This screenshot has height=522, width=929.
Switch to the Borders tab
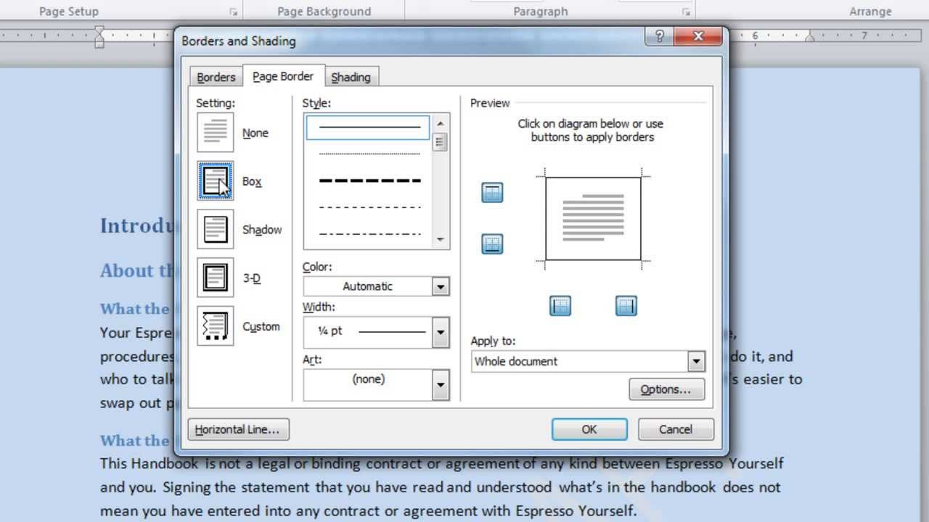click(216, 77)
